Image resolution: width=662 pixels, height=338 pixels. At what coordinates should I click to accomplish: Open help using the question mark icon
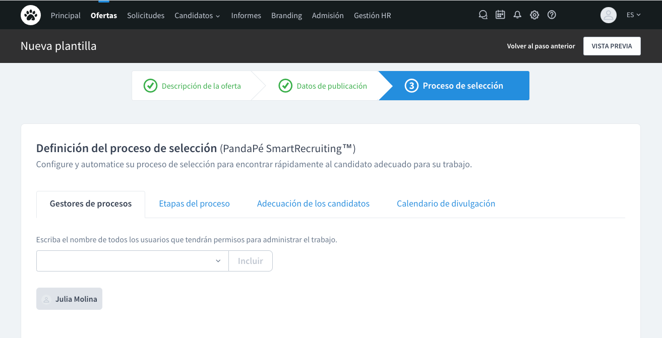click(551, 15)
